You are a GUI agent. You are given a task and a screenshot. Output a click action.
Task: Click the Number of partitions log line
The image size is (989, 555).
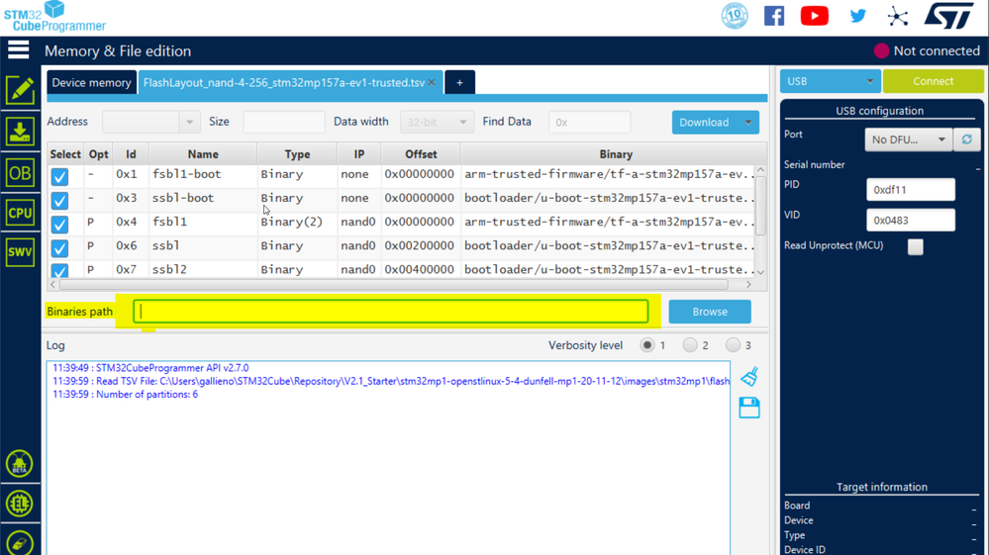[126, 395]
